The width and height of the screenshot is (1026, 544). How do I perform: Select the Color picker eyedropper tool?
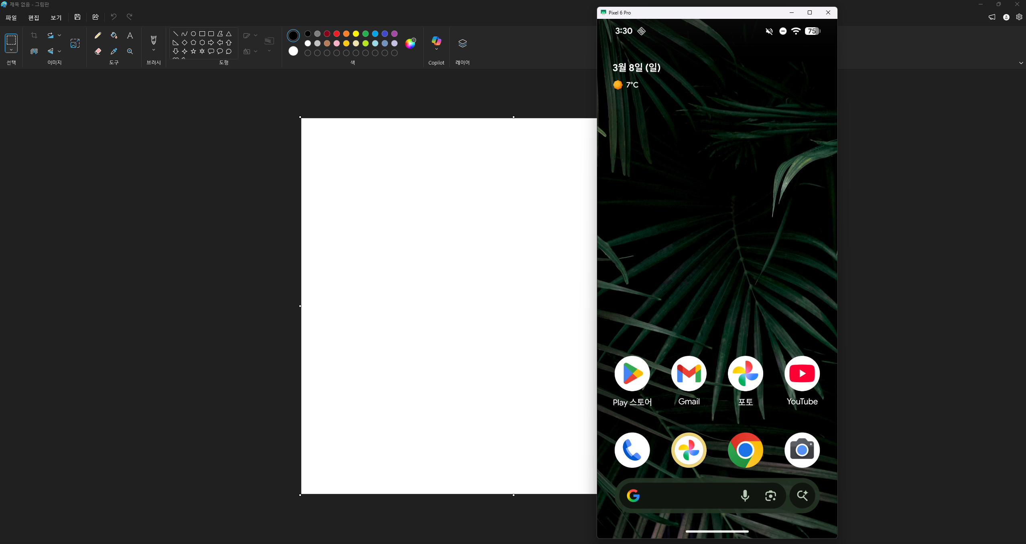114,51
